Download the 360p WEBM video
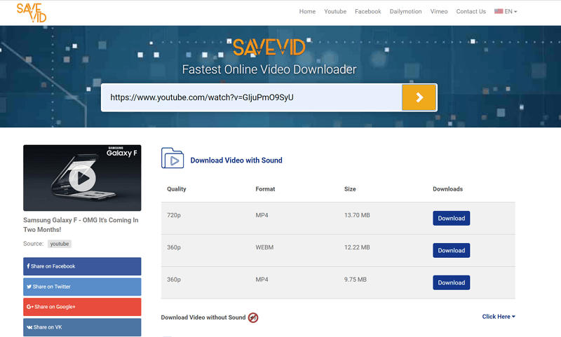Viewport: 561px width, 337px height. 452,251
